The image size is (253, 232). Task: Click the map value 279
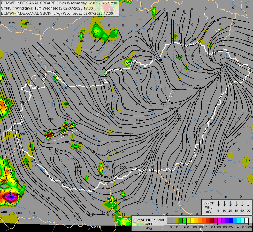coord(12,23)
